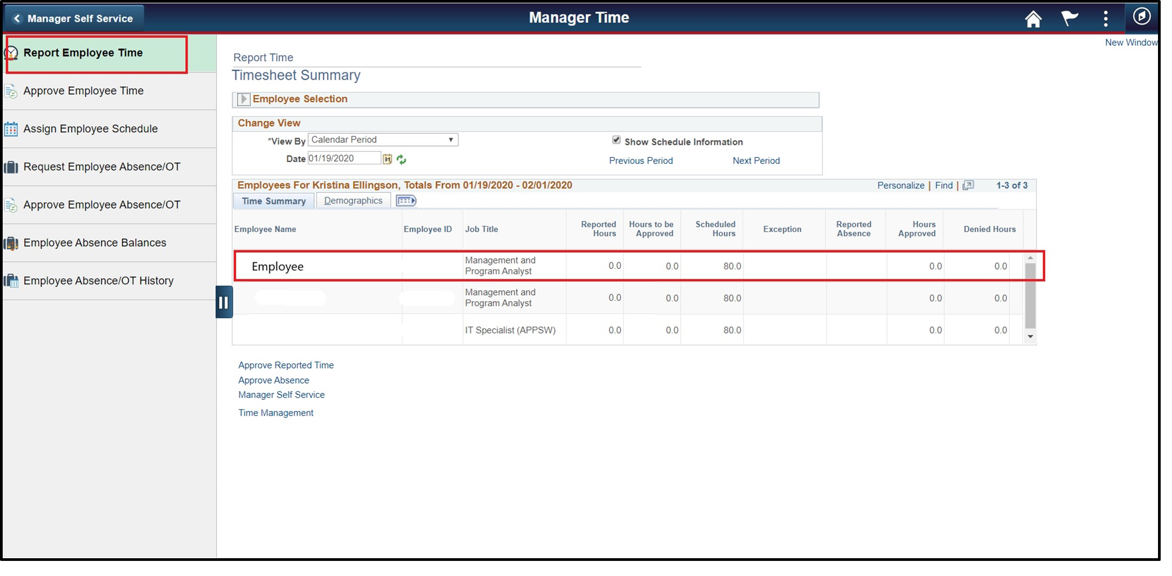Expand the Employee Selection section
Viewport: 1172px width, 576px height.
click(244, 99)
